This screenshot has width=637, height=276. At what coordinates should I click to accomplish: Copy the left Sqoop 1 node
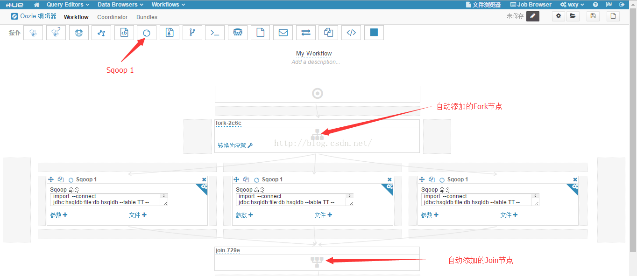(61, 179)
